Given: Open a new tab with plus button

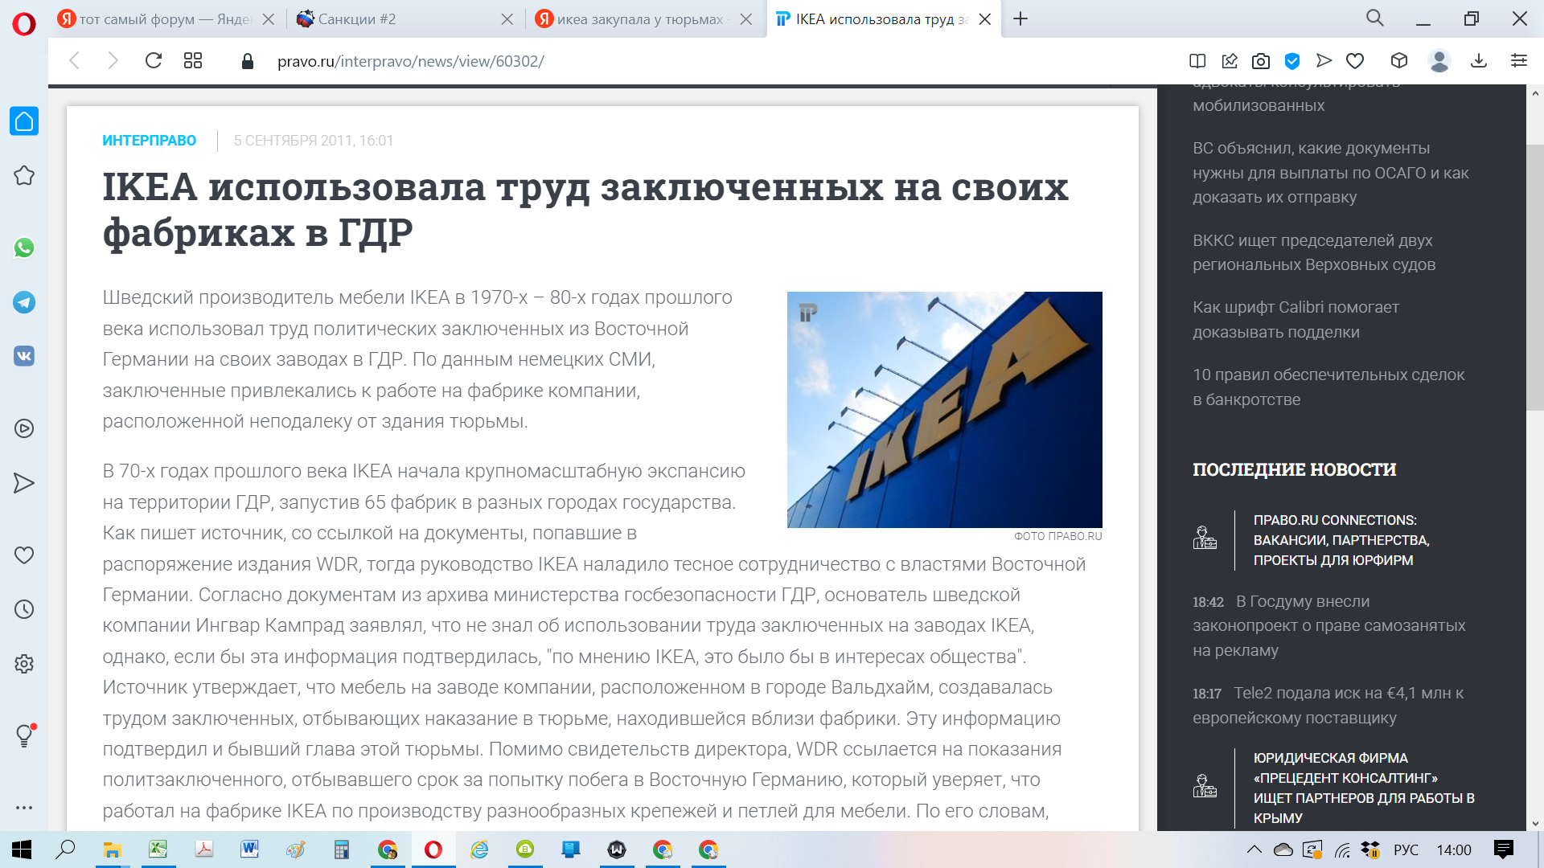Looking at the screenshot, I should click(1020, 18).
